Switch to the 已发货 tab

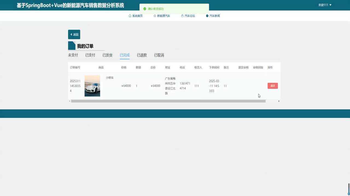coord(107,55)
